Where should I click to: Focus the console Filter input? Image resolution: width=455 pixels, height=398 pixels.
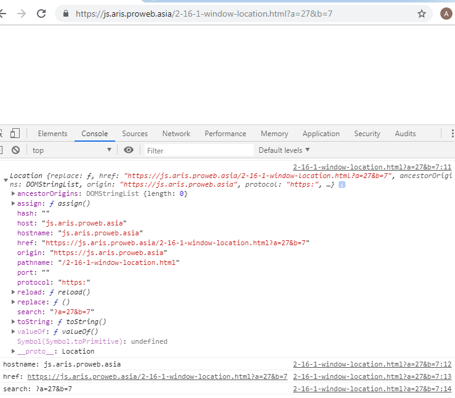tap(199, 150)
